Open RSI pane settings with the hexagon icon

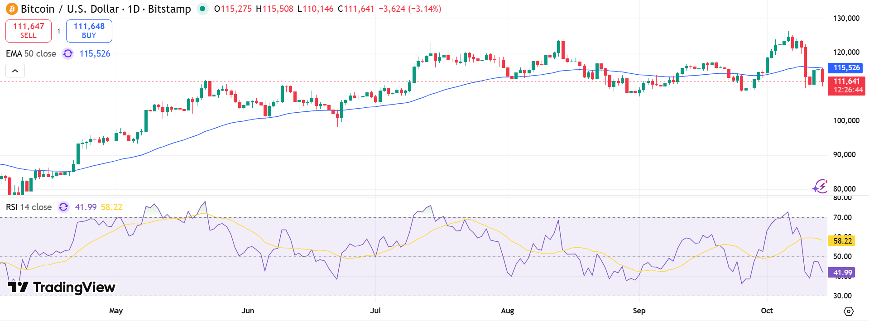pyautogui.click(x=849, y=311)
